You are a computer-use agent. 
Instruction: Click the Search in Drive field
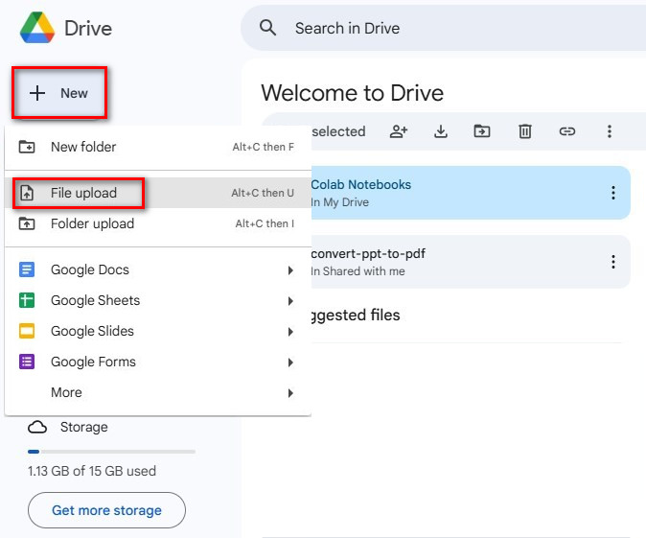point(443,28)
